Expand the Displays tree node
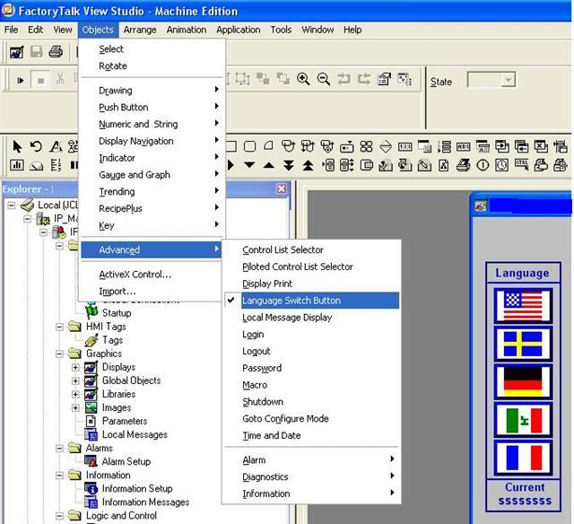 [75, 367]
